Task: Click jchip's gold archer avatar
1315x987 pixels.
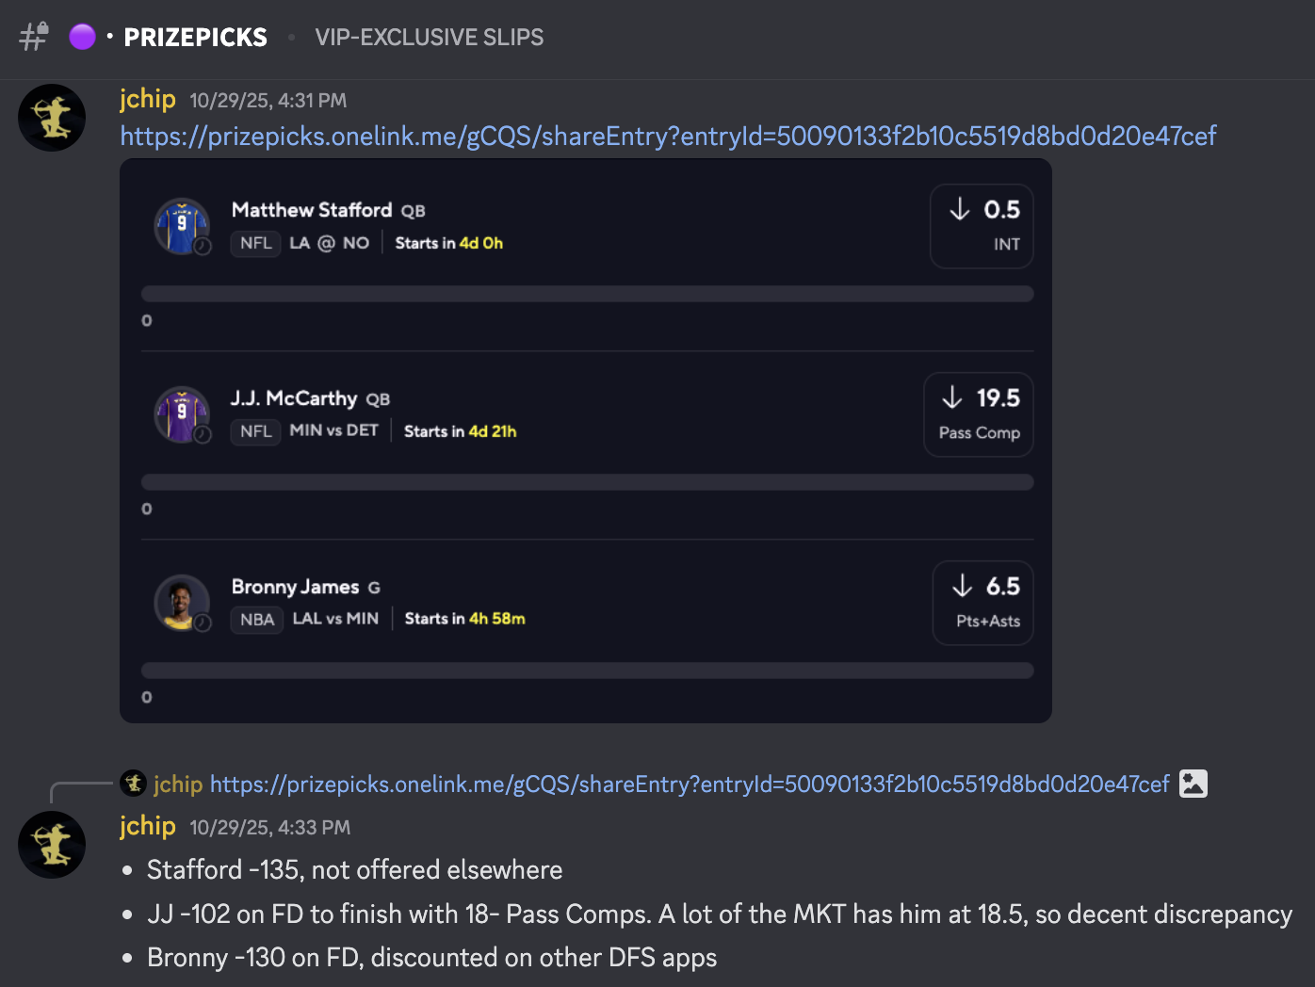Action: click(52, 118)
